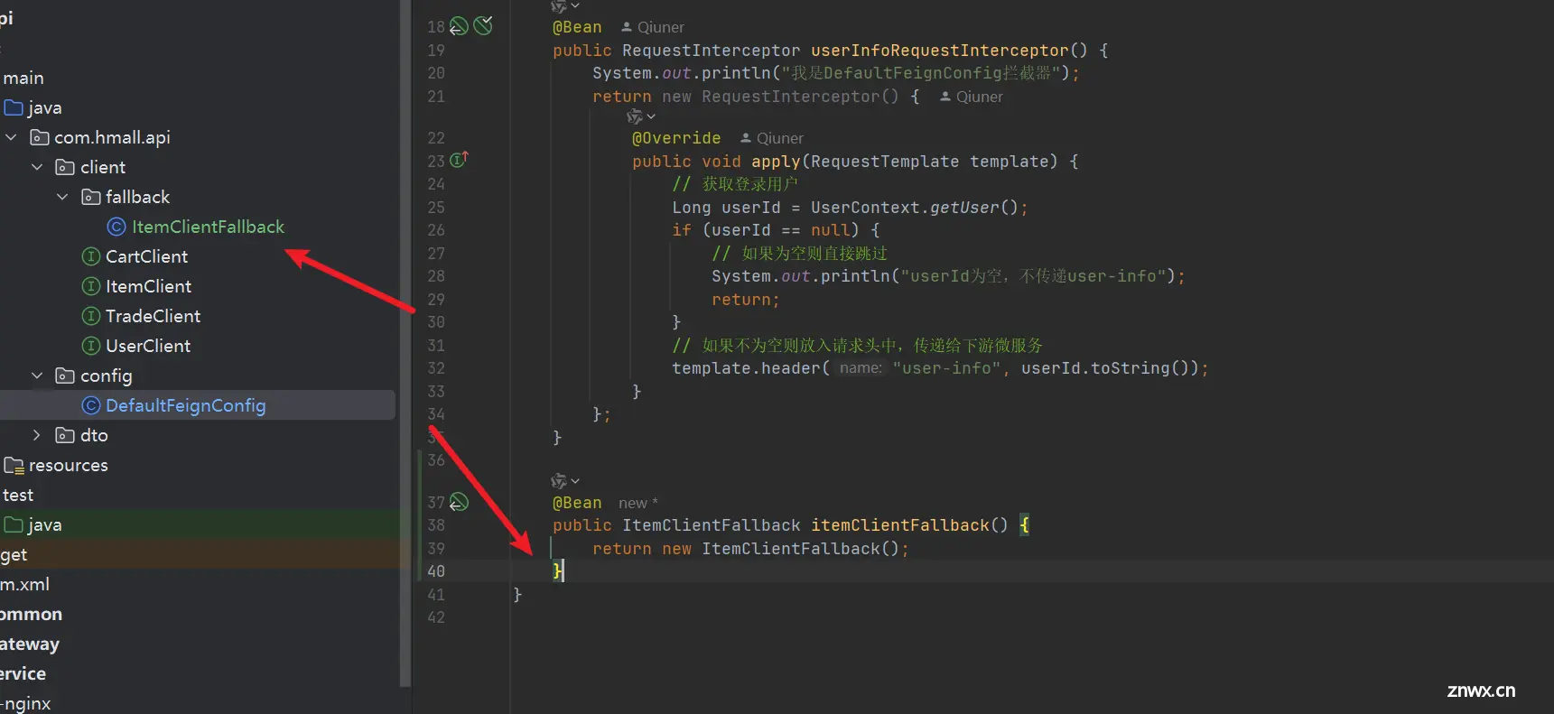The image size is (1554, 714).
Task: Click the userInfoRequestInterceptor method name
Action: pos(939,51)
